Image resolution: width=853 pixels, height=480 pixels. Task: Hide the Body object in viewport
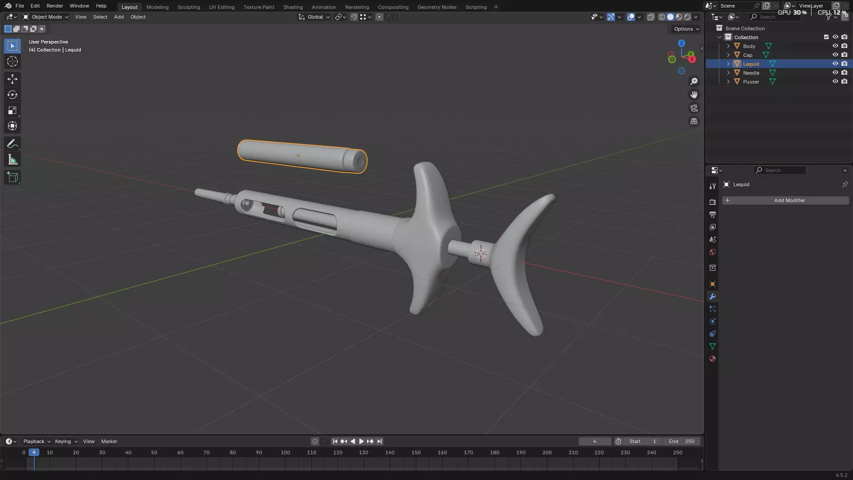(x=835, y=46)
